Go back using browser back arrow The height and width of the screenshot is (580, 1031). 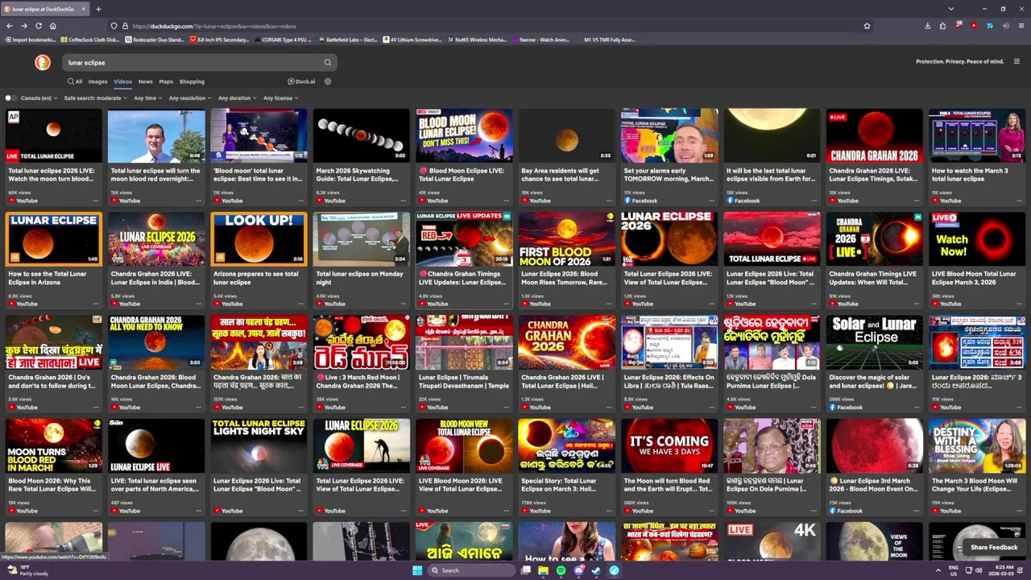(10, 26)
